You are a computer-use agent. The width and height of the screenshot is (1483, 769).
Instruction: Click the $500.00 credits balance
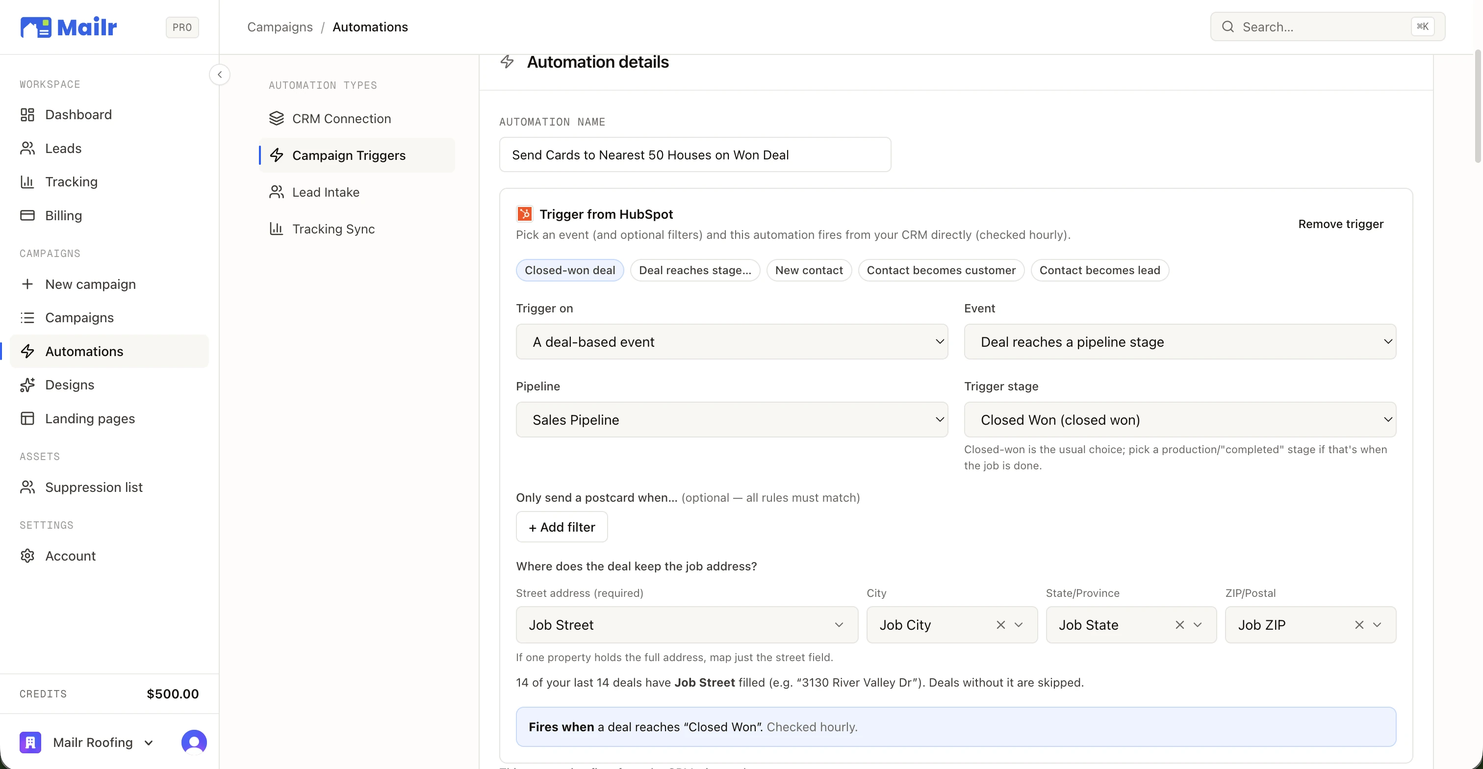click(173, 694)
